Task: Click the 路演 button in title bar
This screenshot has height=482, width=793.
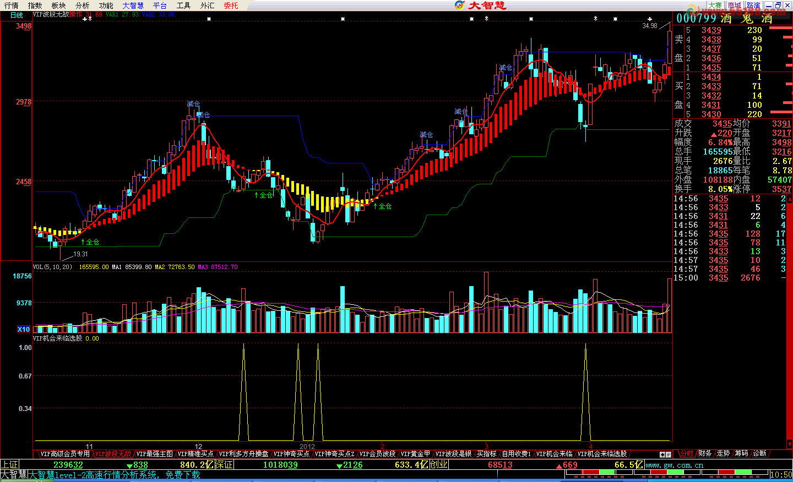Action: 753,6
